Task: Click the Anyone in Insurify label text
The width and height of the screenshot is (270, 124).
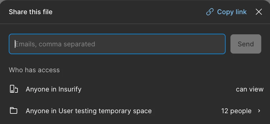Action: pos(53,89)
